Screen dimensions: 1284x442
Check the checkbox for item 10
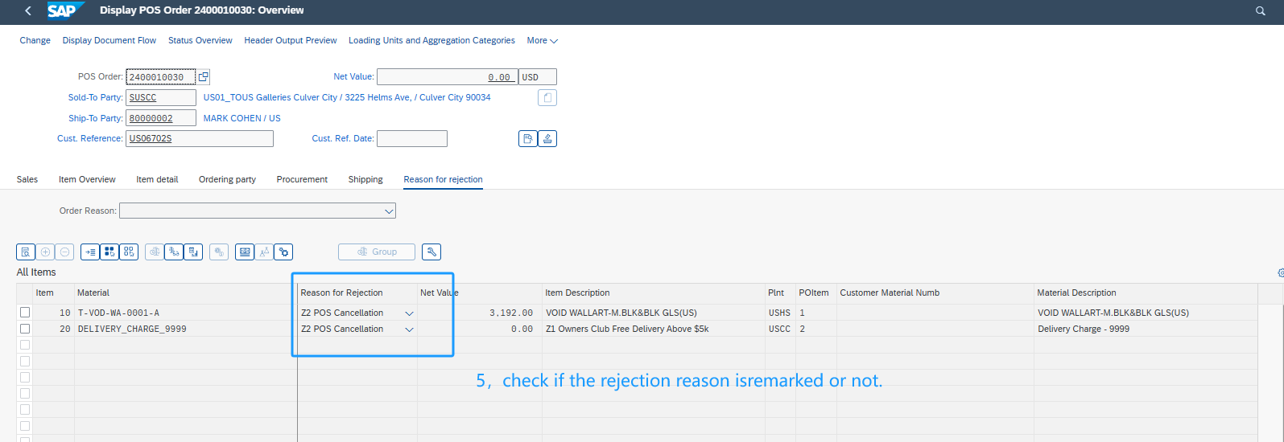click(25, 313)
